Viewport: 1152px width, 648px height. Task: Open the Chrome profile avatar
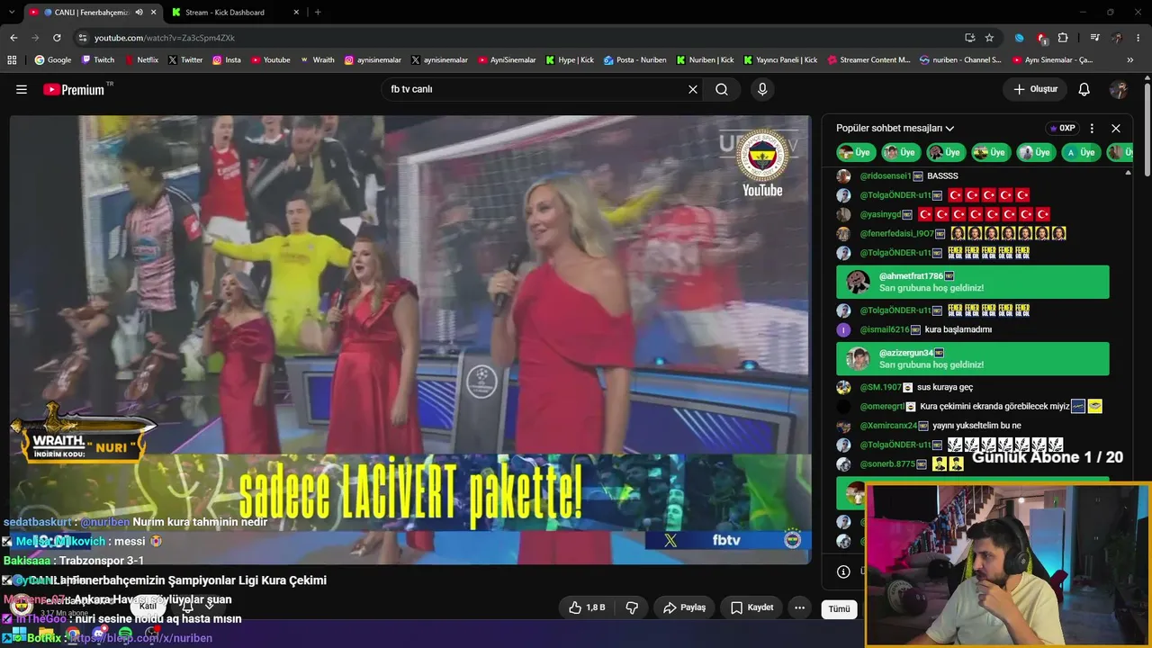coord(1117,38)
